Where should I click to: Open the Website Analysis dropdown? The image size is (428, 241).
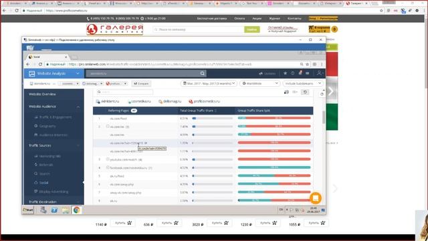78,74
